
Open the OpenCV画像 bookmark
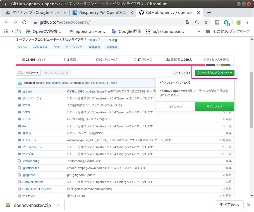[44, 31]
